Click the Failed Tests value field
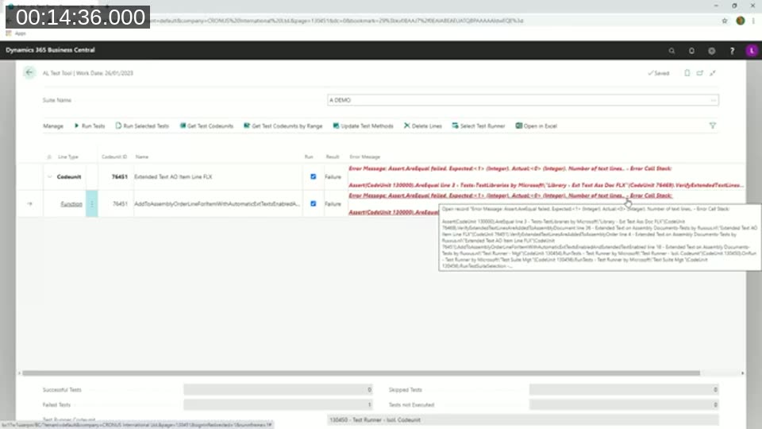 279,404
